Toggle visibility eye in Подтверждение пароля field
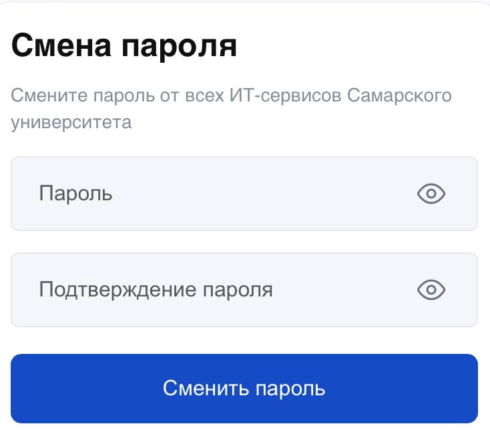Viewport: 490px width, 438px height. pos(431,290)
